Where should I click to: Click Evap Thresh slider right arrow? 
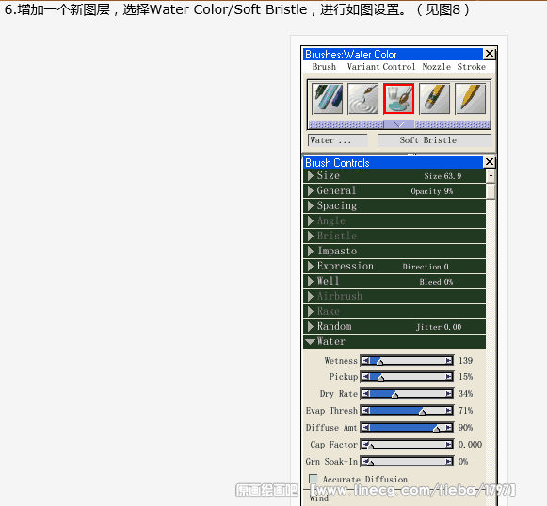click(449, 410)
